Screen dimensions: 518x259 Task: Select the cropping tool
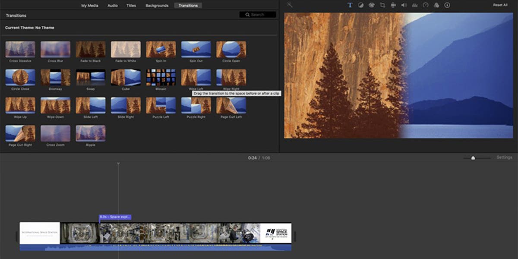tap(382, 5)
